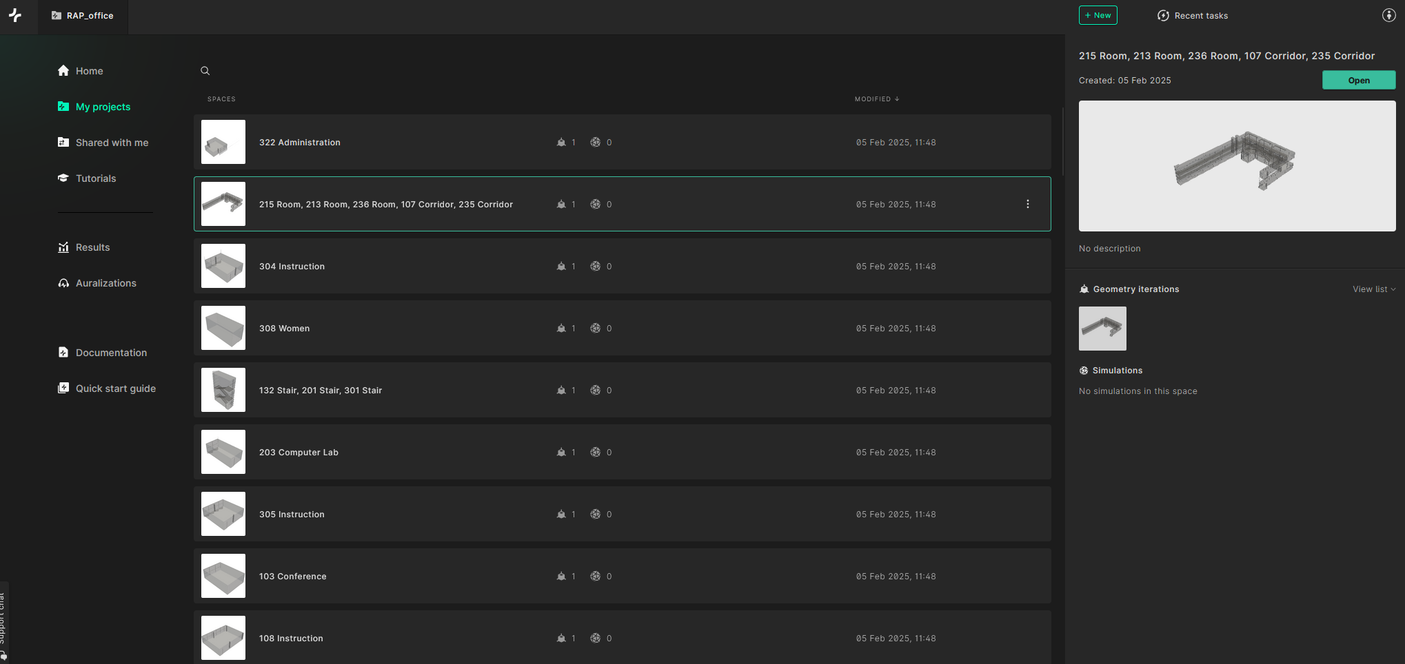Image resolution: width=1405 pixels, height=664 pixels.
Task: Select the 322 Administration space name
Action: [x=300, y=143]
